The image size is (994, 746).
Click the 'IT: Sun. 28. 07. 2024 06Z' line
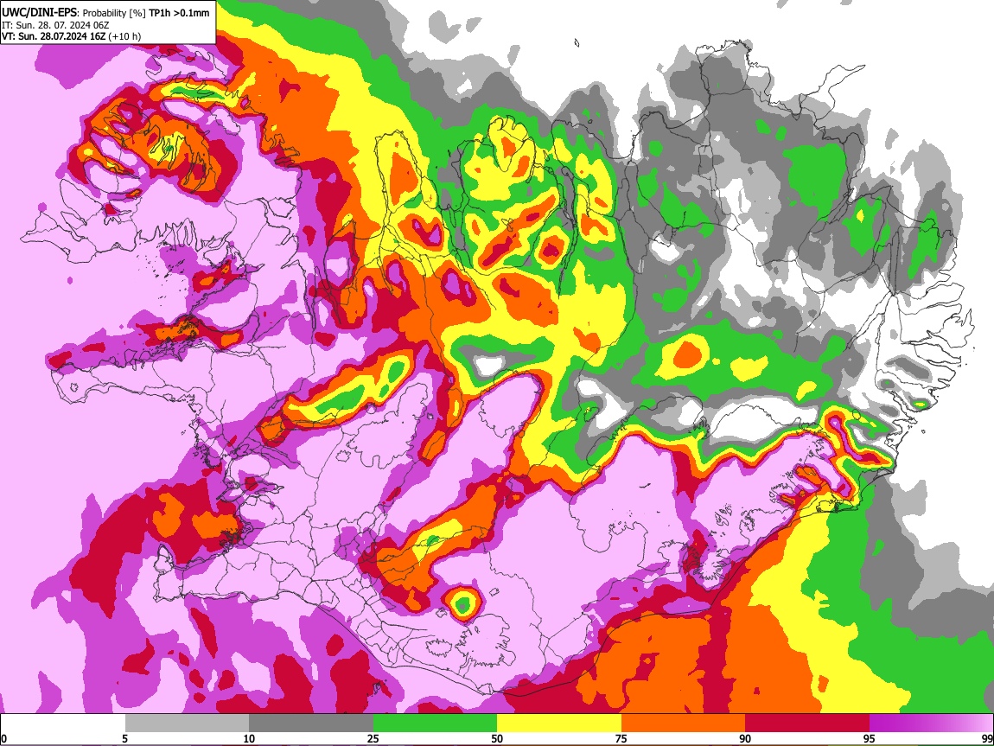point(55,25)
